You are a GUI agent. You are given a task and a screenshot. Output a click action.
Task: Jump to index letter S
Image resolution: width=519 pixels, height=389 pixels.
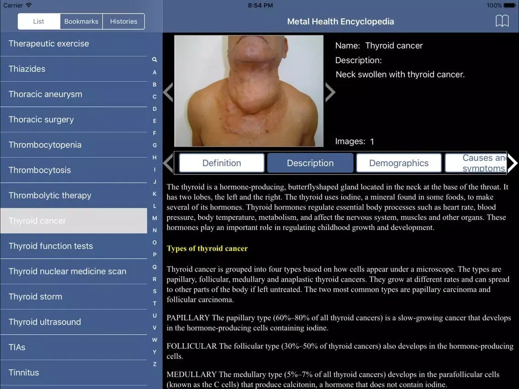[154, 291]
